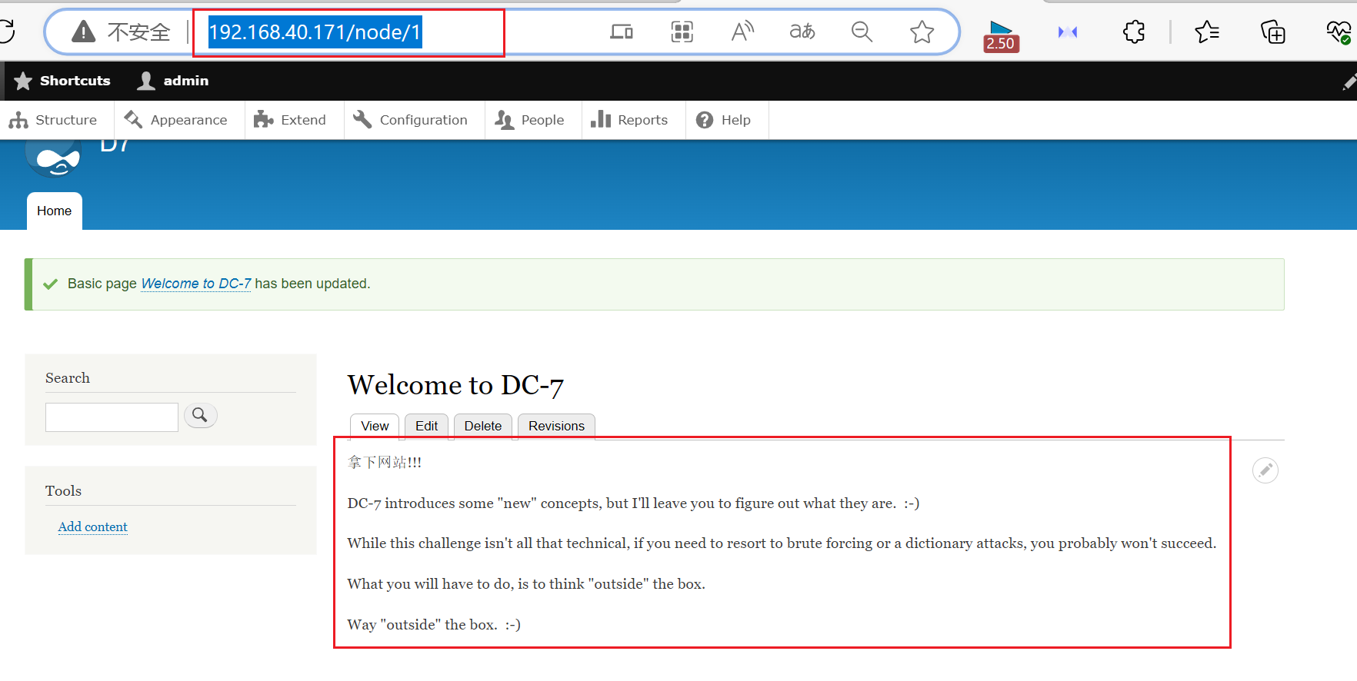Click the QR code grid icon
Image resolution: width=1357 pixels, height=681 pixels.
pos(682,32)
